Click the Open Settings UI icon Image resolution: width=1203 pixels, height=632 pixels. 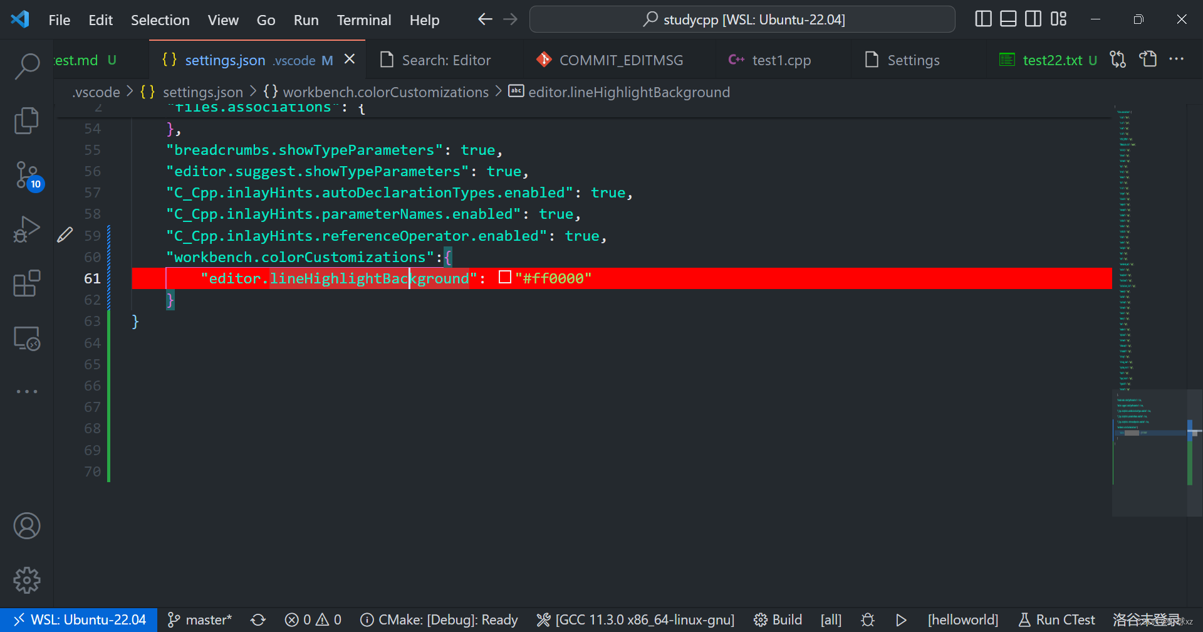click(x=1148, y=60)
